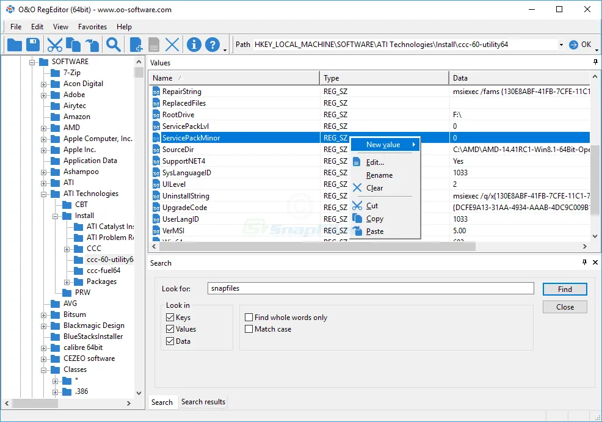Click the save floppy disk toolbar icon

coord(33,45)
